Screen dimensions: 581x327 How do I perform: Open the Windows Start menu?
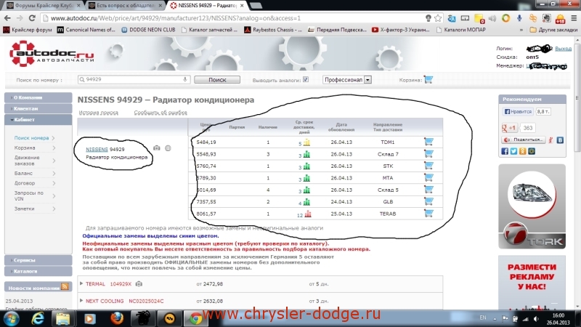point(11,318)
